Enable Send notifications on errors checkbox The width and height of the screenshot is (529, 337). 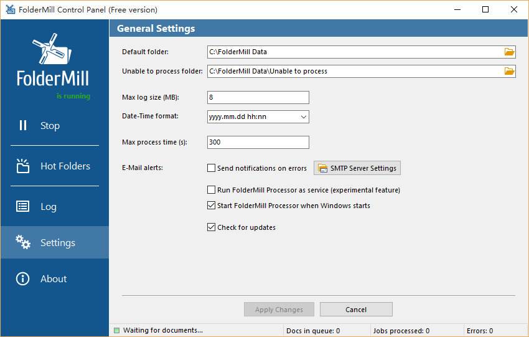tap(211, 168)
